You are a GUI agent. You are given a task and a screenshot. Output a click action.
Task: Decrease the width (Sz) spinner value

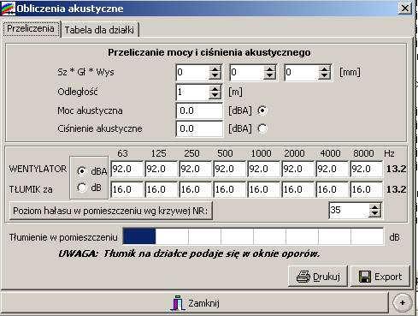(215, 76)
